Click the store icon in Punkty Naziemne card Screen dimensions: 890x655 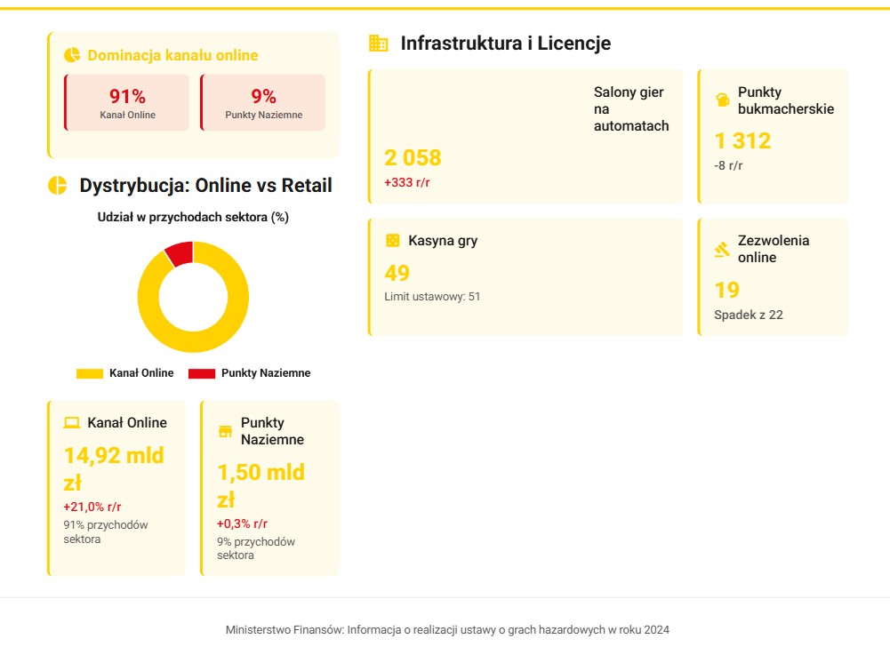point(225,432)
